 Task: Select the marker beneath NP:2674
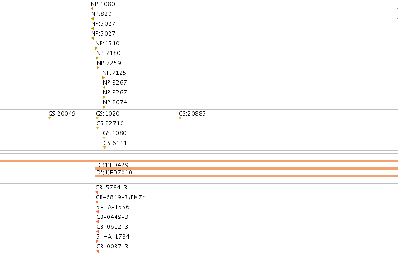pos(104,107)
